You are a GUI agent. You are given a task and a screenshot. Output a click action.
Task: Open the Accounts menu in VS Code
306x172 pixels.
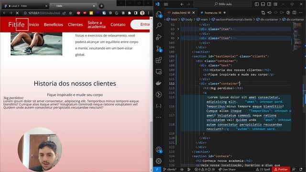(159, 150)
